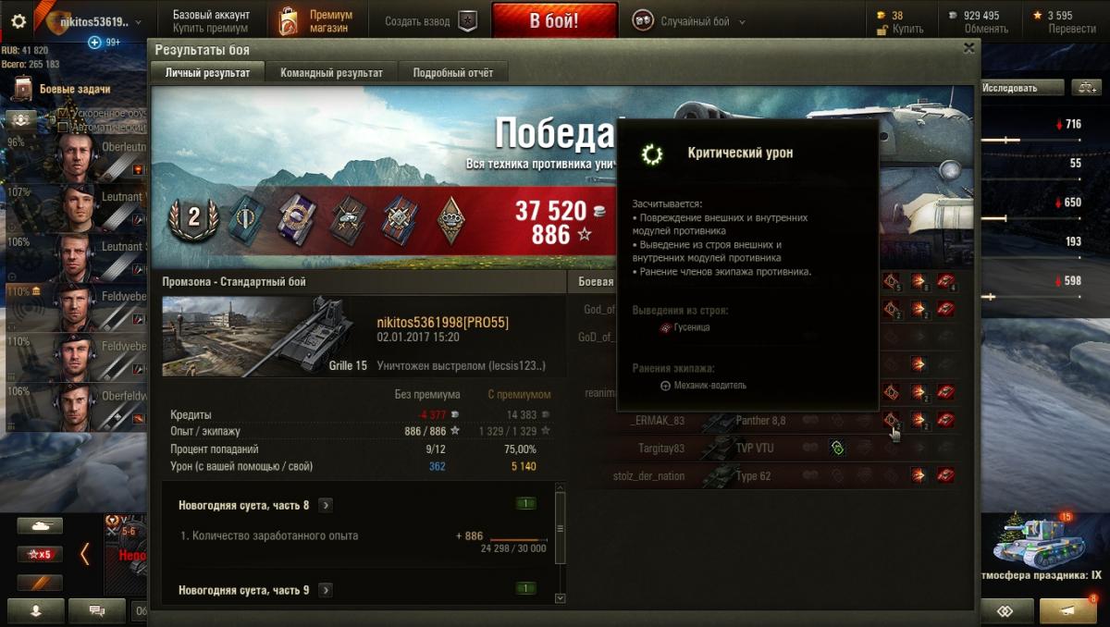1110x627 pixels.
Task: Toggle the Ускоренное обучение checkbox
Action: coord(63,114)
